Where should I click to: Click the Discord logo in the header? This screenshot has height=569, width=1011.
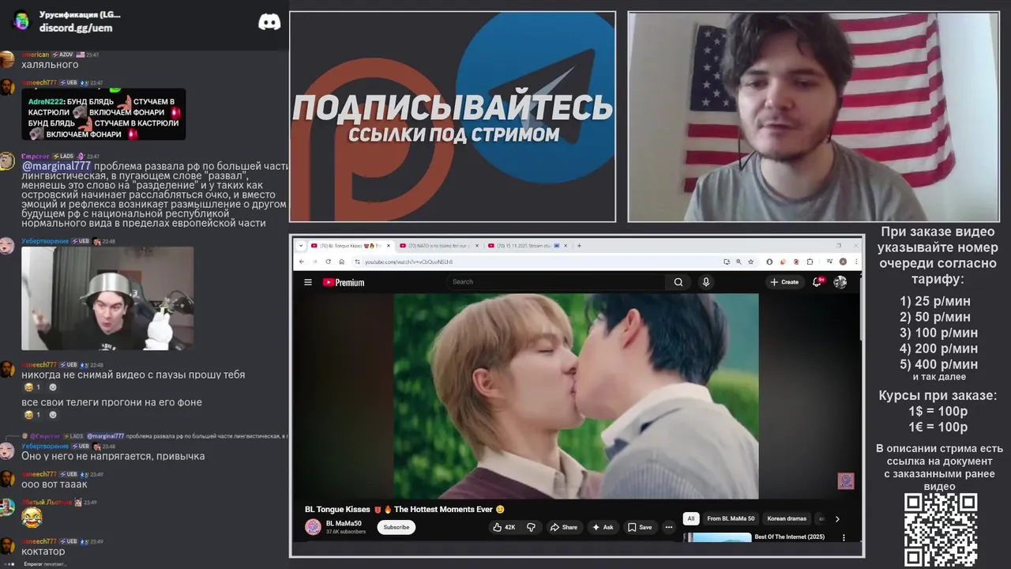[x=269, y=22]
